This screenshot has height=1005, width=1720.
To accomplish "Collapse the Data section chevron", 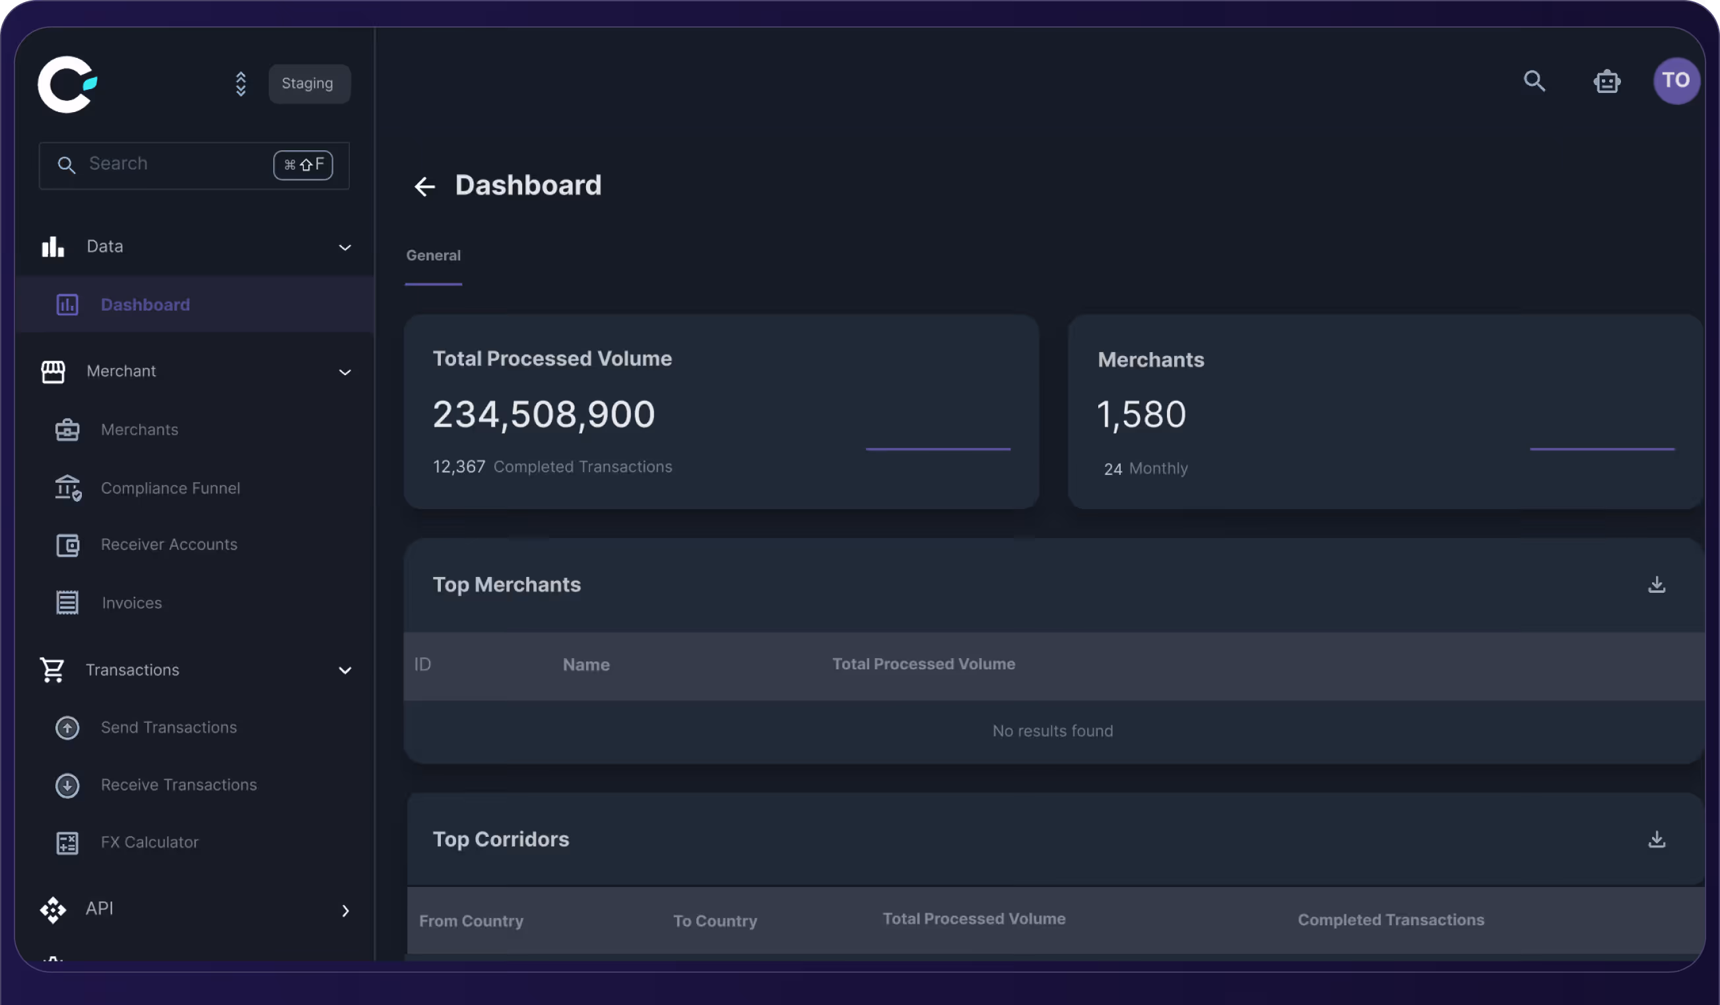I will point(345,247).
